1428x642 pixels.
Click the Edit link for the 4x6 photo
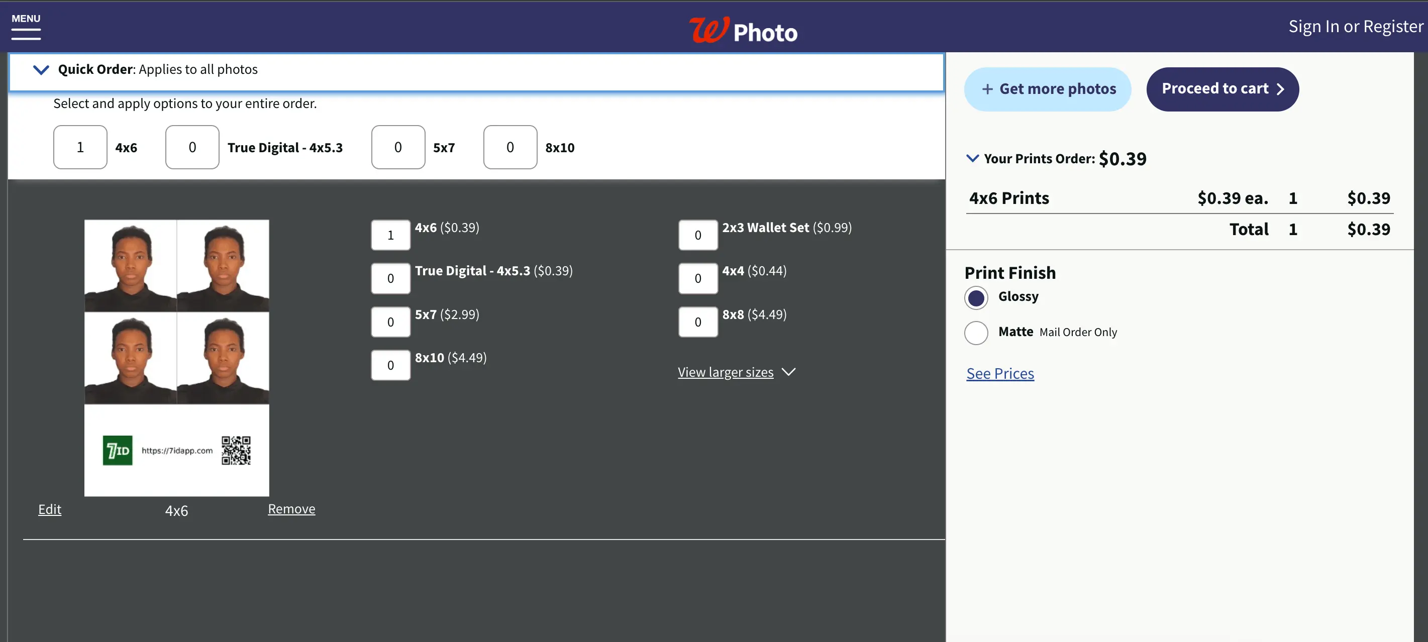(50, 508)
